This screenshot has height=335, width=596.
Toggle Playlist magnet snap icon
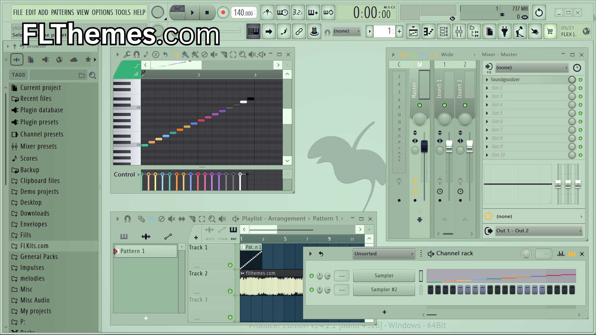128,219
